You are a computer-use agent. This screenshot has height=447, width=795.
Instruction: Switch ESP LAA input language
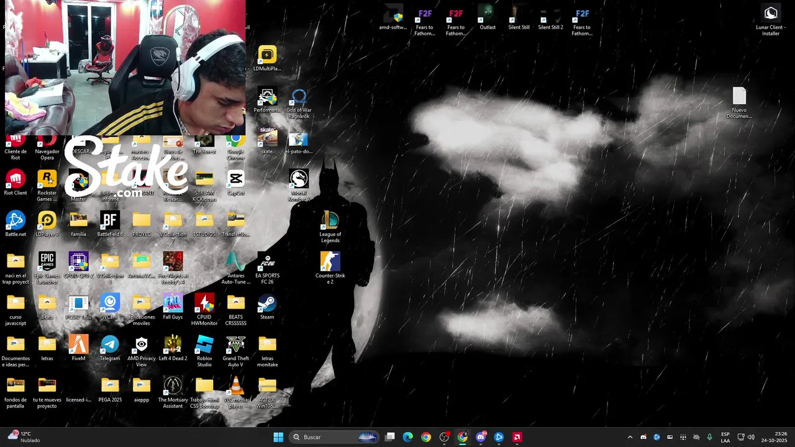click(x=725, y=437)
